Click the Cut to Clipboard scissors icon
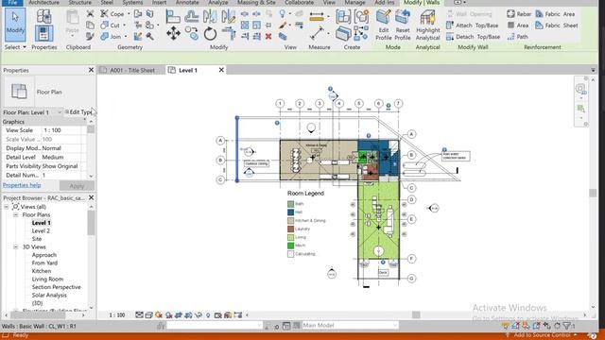 pyautogui.click(x=90, y=13)
